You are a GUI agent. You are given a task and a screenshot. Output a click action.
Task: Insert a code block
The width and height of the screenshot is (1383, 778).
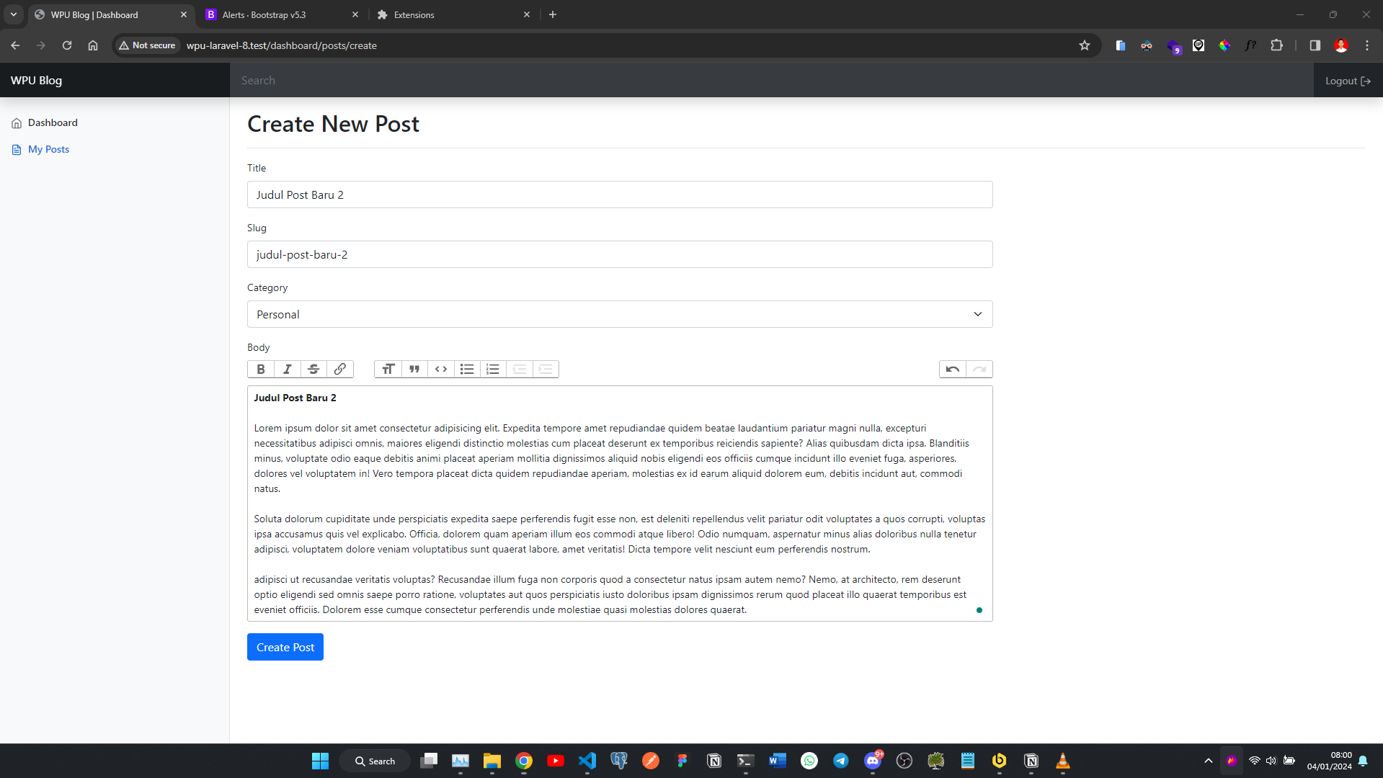(x=440, y=369)
